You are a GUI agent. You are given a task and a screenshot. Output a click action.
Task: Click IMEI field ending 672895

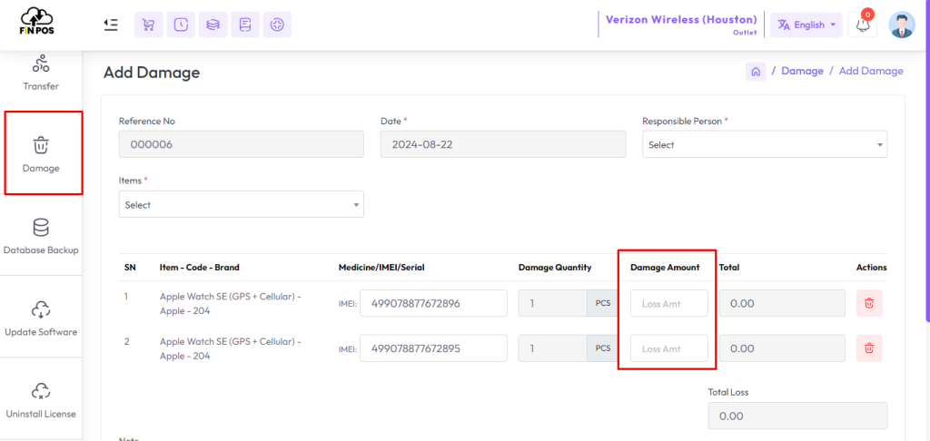click(433, 348)
